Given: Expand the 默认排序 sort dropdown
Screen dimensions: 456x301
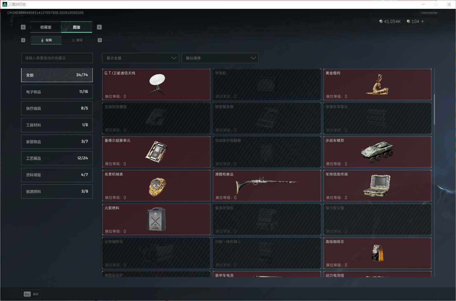Looking at the screenshot, I should tap(220, 58).
